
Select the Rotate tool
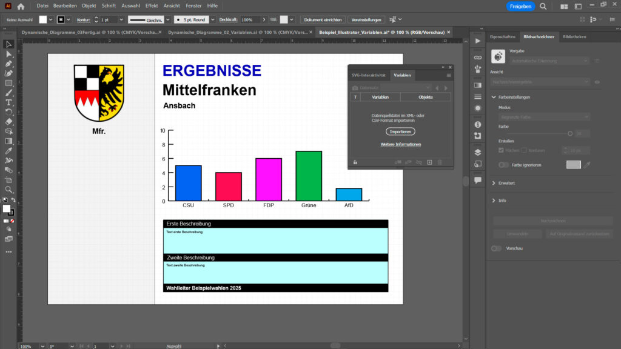click(8, 112)
